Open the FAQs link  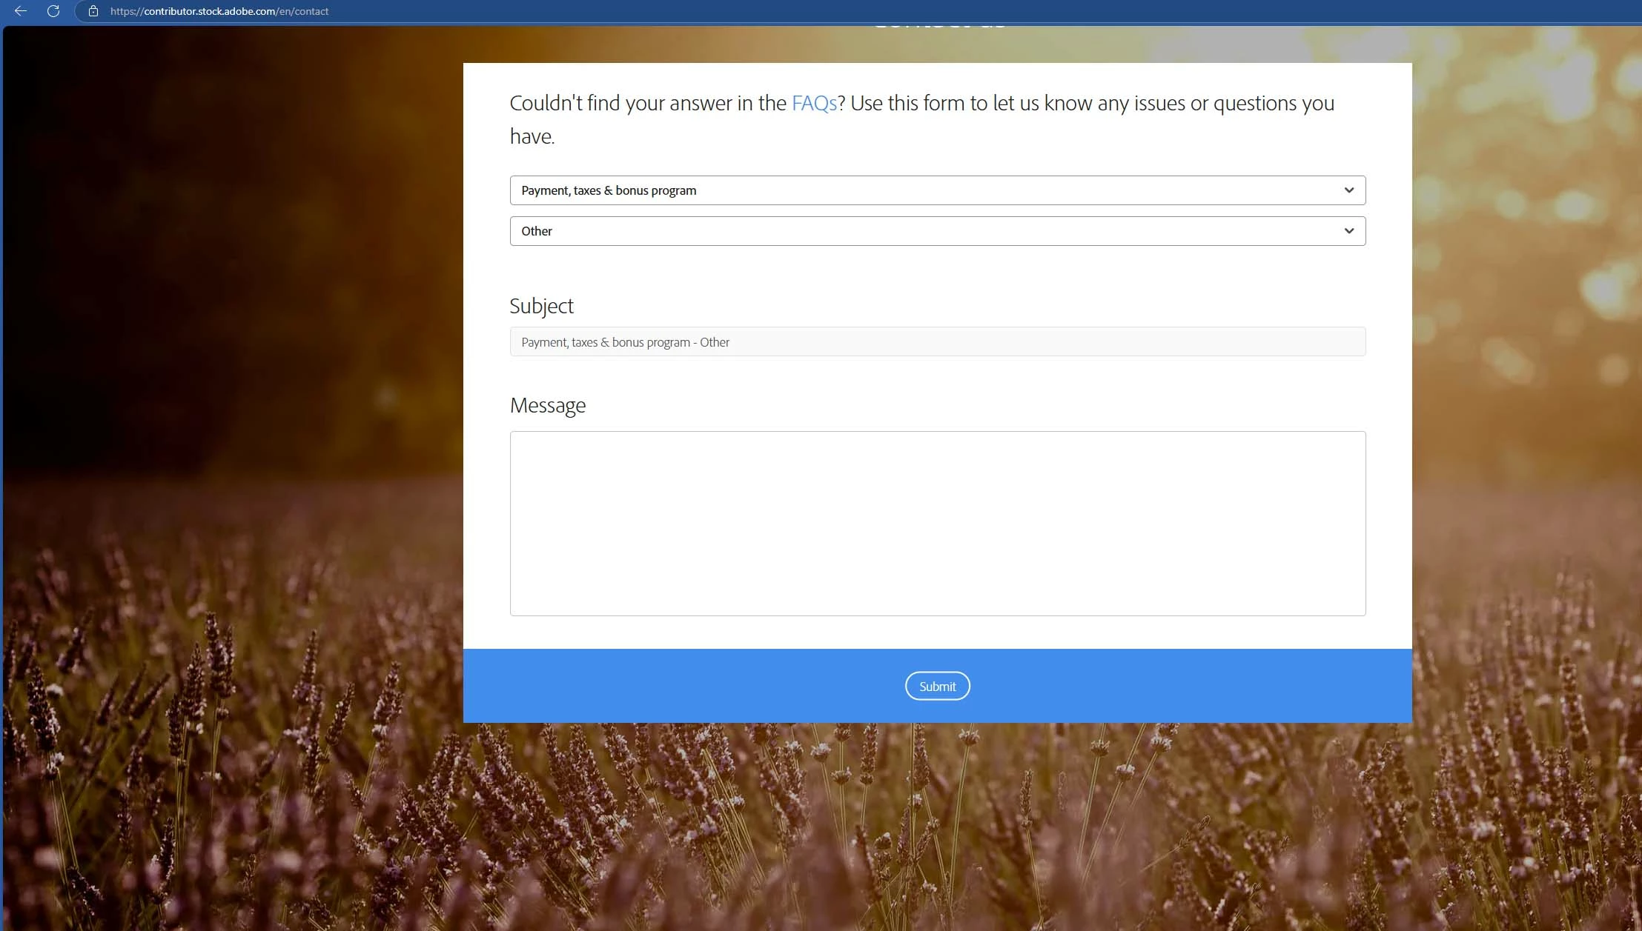coord(814,103)
